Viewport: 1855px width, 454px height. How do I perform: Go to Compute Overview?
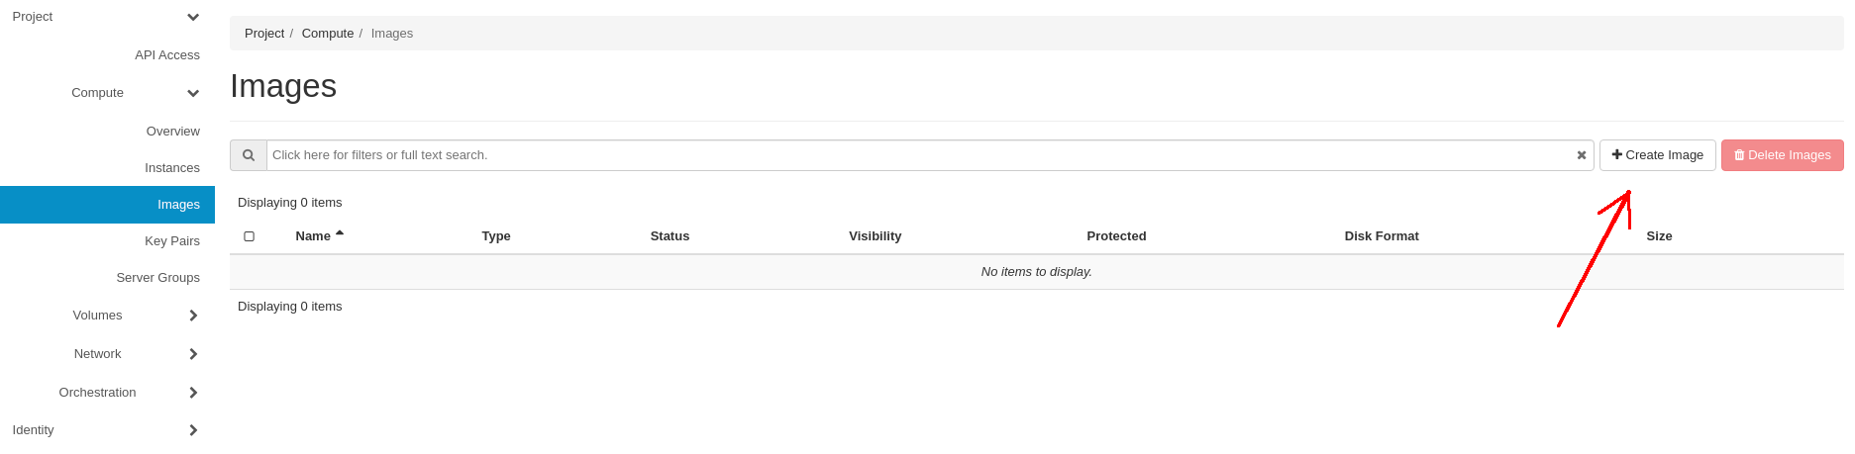tap(173, 132)
